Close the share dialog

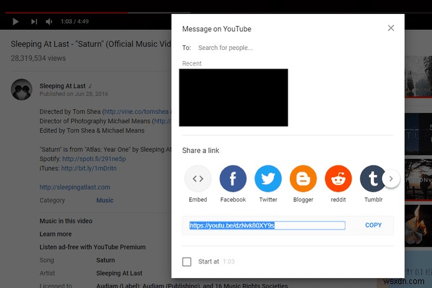[x=391, y=28]
